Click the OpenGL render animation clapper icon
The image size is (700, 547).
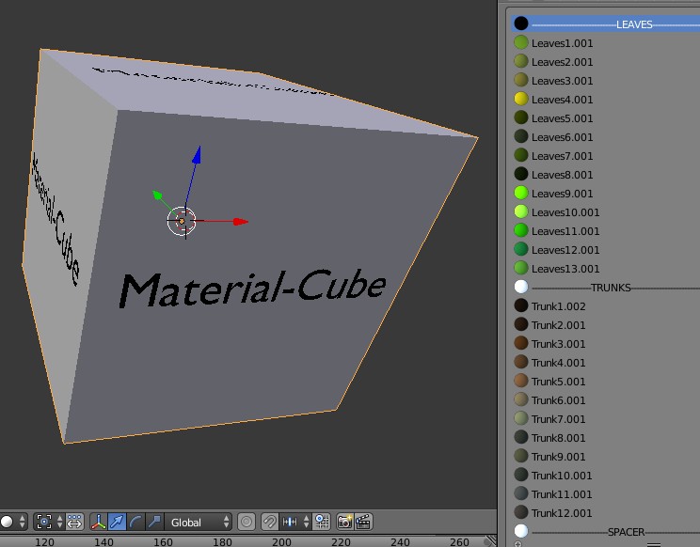point(363,522)
